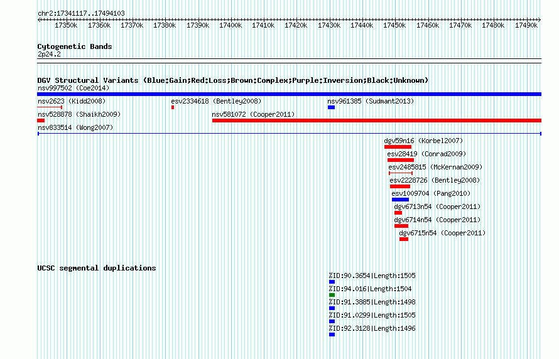Image resolution: width=559 pixels, height=359 pixels.
Task: Select the blue nsv997502 gain bar
Action: click(x=289, y=94)
